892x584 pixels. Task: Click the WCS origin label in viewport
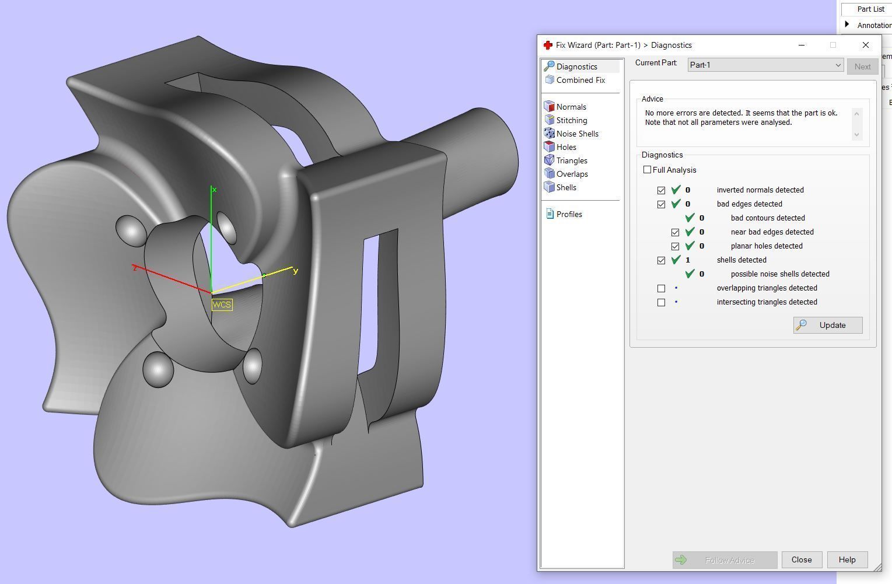[222, 305]
